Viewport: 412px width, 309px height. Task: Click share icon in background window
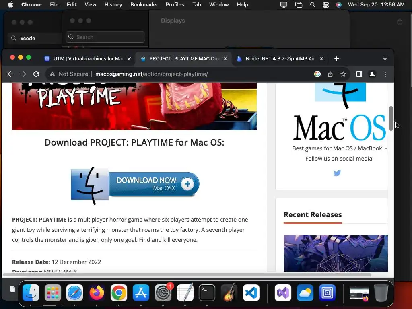(400, 21)
